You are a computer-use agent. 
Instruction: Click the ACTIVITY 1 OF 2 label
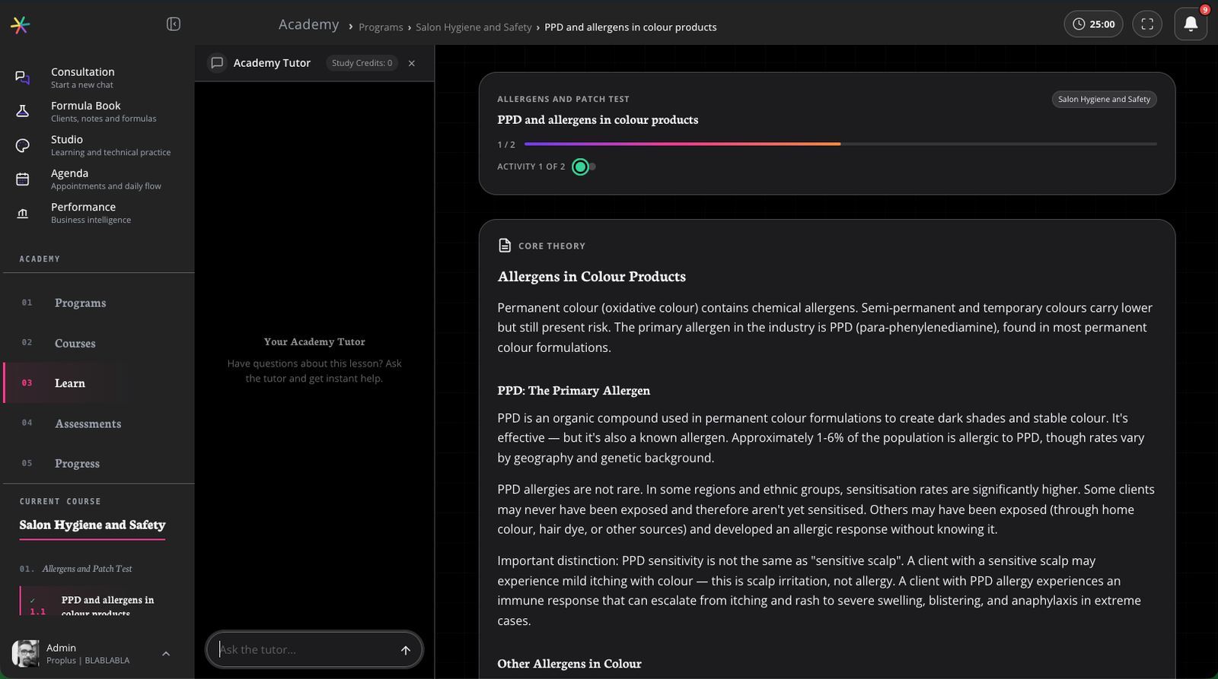[531, 167]
